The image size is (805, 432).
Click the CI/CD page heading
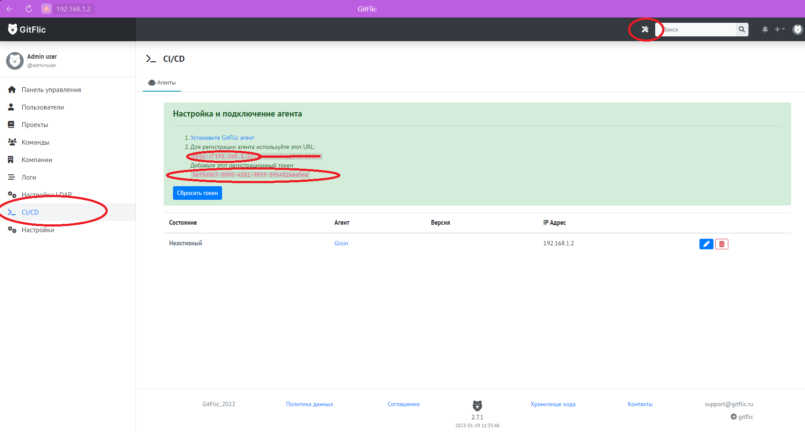(x=173, y=59)
